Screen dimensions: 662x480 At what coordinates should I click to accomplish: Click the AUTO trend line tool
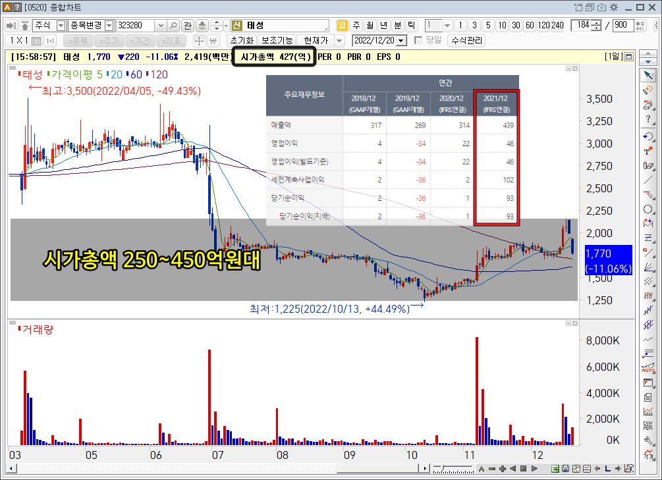pos(648,368)
